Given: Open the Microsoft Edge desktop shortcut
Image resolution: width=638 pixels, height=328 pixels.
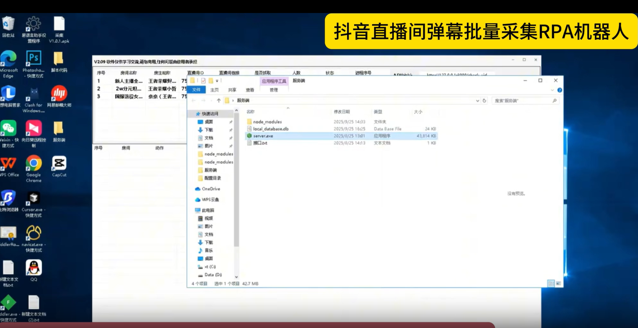Looking at the screenshot, I should [x=8, y=59].
